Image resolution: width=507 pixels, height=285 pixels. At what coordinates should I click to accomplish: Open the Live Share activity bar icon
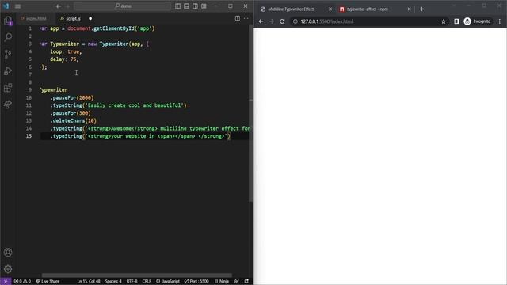pos(8,104)
